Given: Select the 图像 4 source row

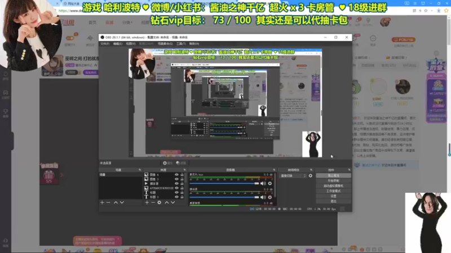Looking at the screenshot, I should point(163,174).
